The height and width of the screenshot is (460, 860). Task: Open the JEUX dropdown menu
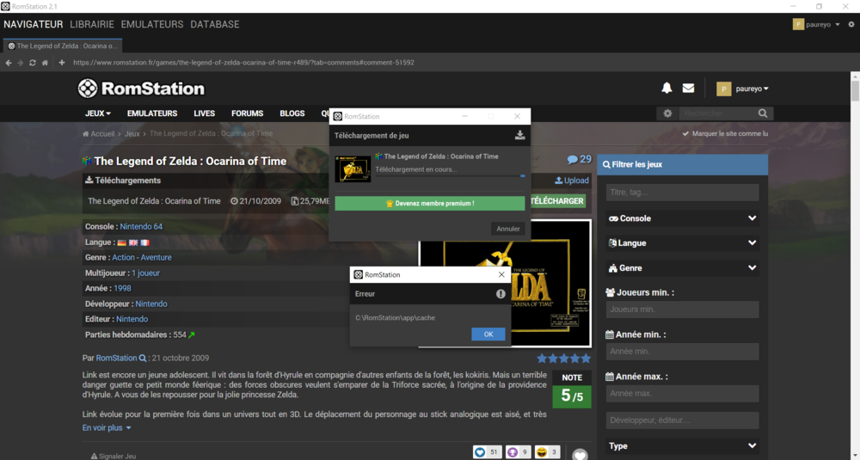(97, 113)
